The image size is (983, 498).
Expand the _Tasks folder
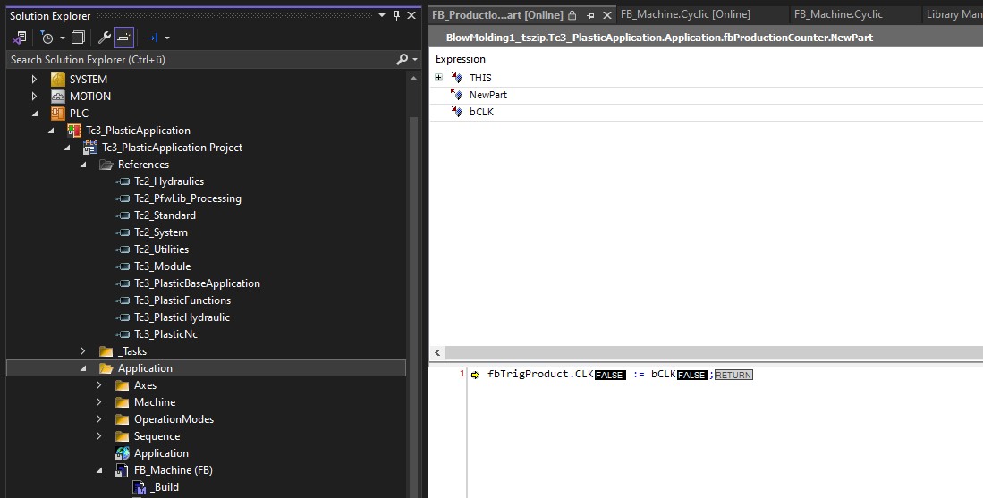click(x=83, y=351)
